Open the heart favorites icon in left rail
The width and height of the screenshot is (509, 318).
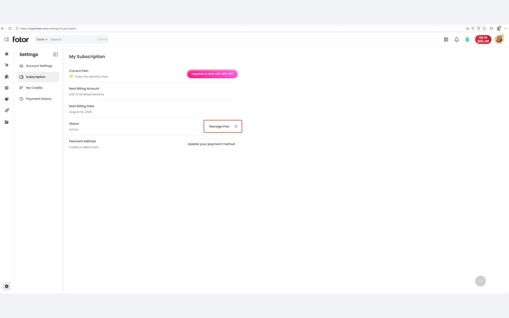click(6, 99)
